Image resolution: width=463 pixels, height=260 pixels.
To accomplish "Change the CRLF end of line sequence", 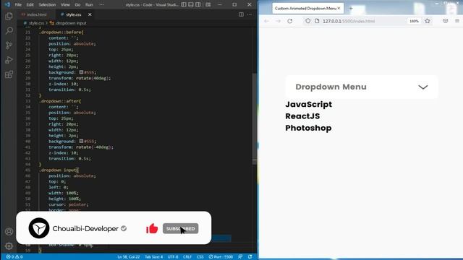I will [187, 257].
